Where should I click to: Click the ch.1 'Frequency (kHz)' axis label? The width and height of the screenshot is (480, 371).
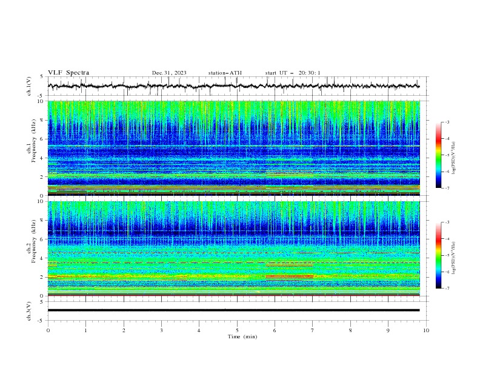pyautogui.click(x=33, y=139)
